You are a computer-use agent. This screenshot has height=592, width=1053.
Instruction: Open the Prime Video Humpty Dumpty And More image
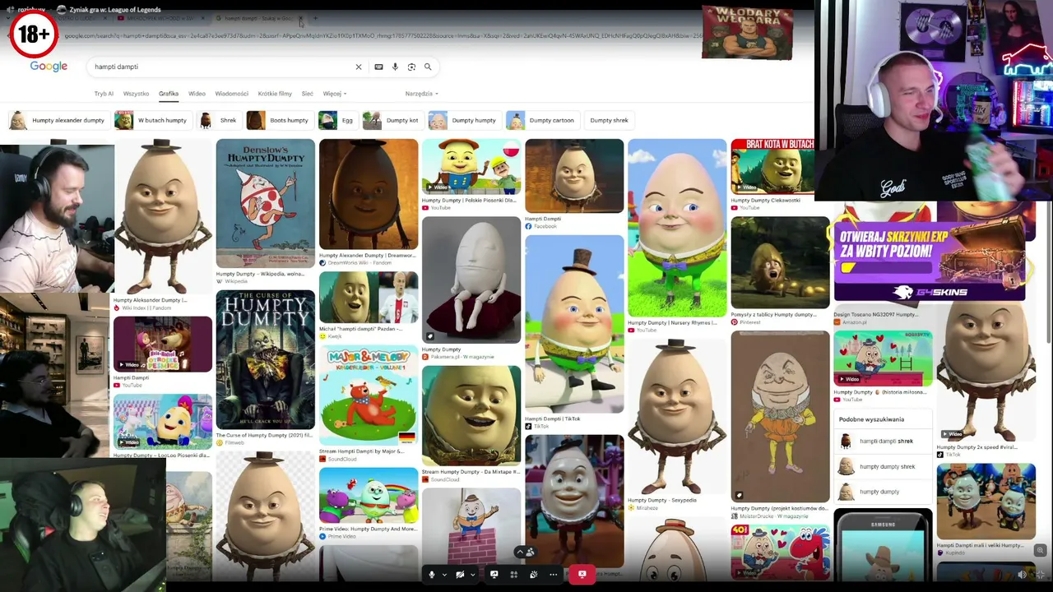point(369,496)
